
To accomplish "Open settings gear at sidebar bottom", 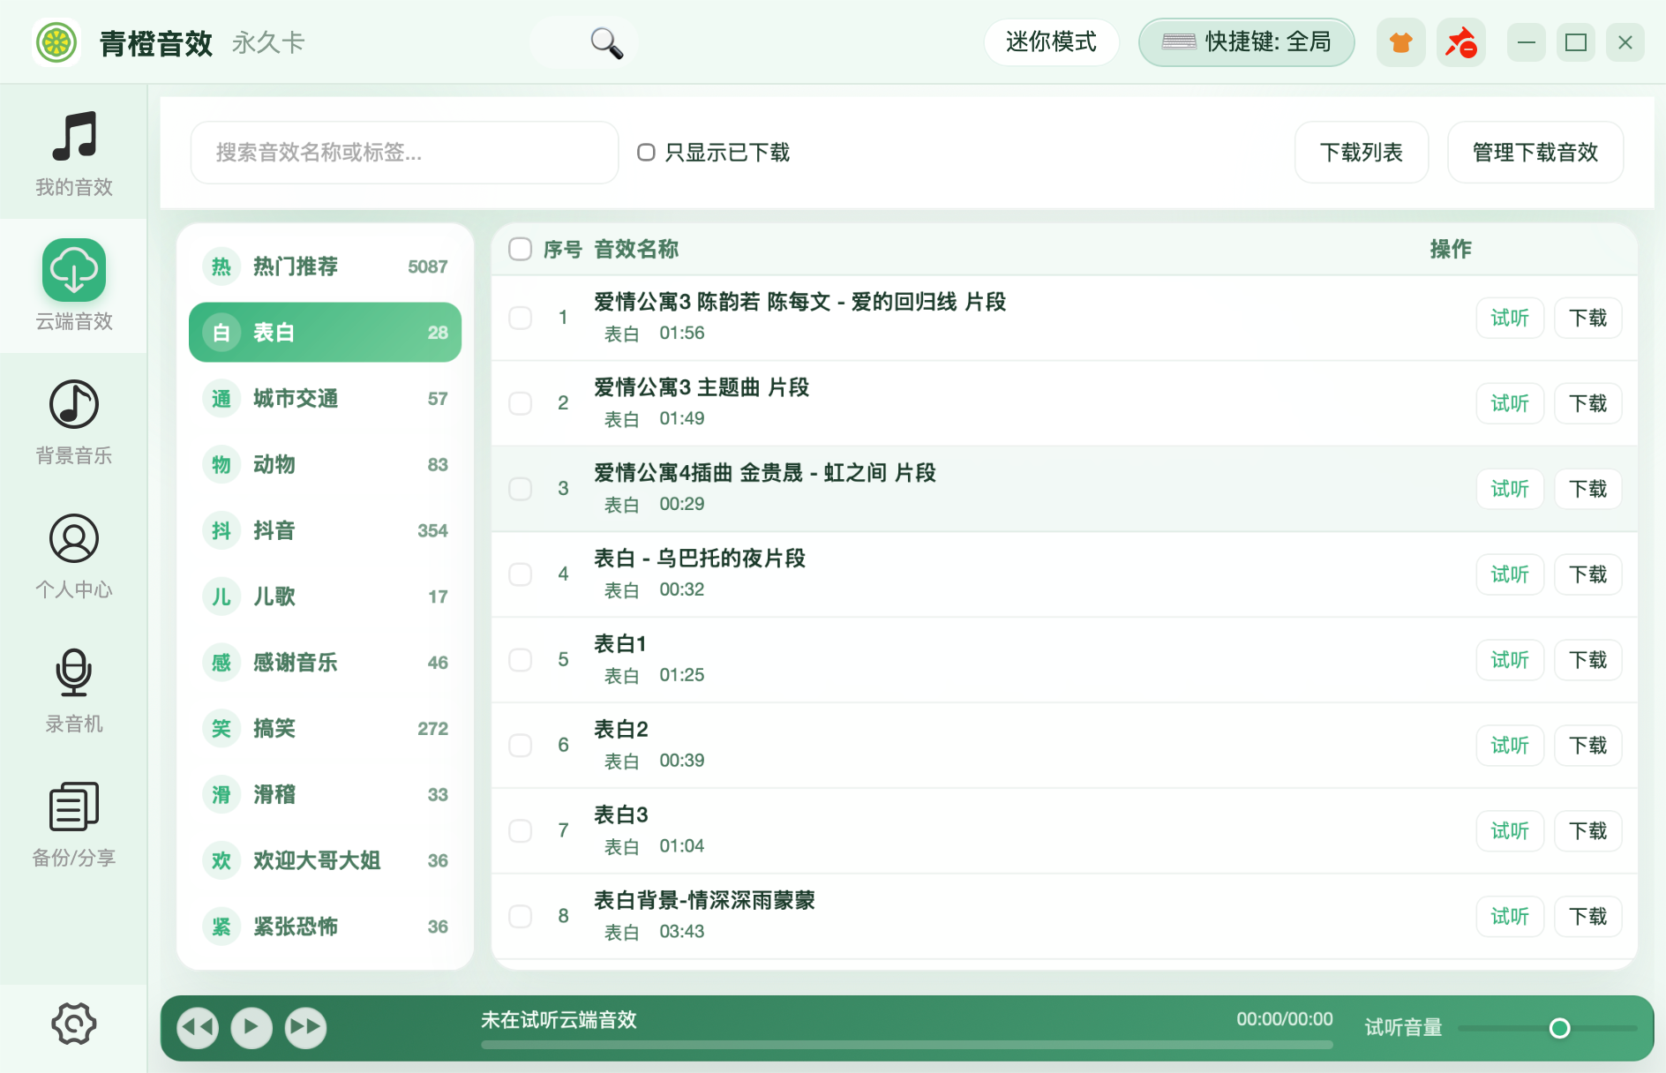I will point(73,1024).
